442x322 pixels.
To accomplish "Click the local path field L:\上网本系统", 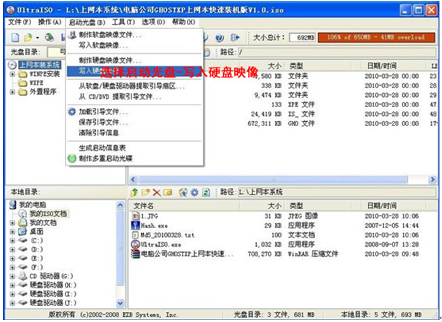I will click(337, 193).
